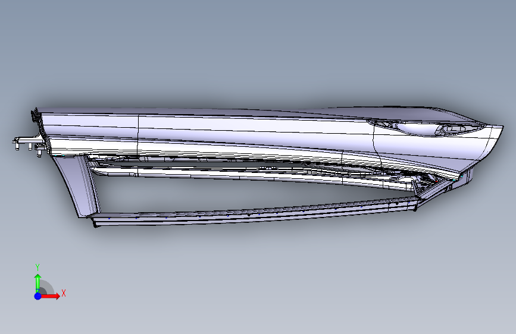Screen dimensions: 516x334
Task: Click the green Y axis arrow of triad
Action: (38, 283)
